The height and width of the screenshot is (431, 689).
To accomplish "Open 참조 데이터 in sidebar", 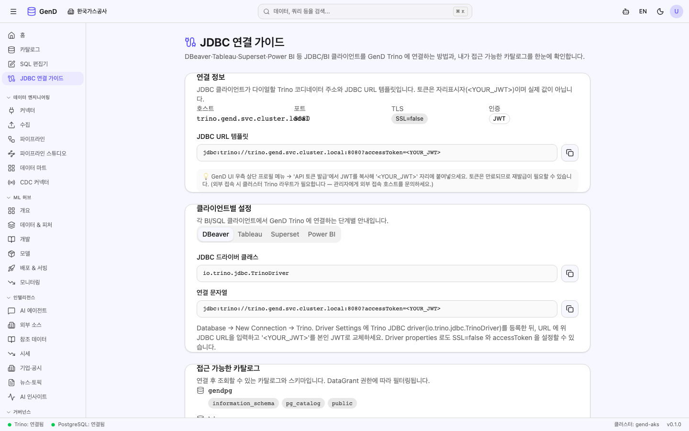I will [43, 340].
